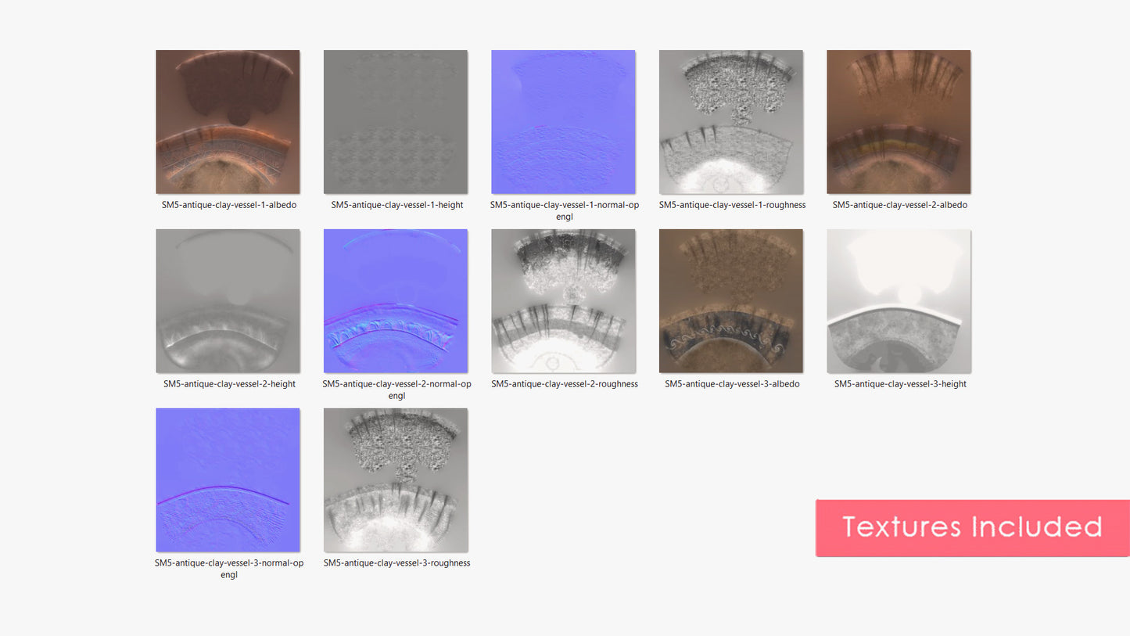
Task: Open the vessel-1-albedo texture thumbnail
Action: tap(228, 121)
